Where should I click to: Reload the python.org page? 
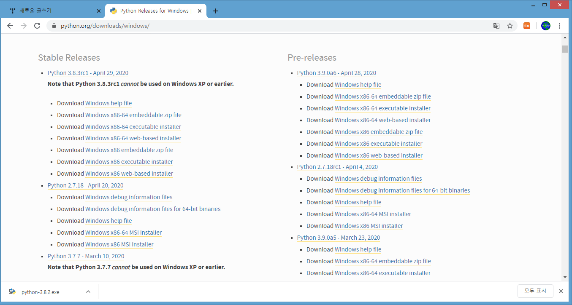37,26
